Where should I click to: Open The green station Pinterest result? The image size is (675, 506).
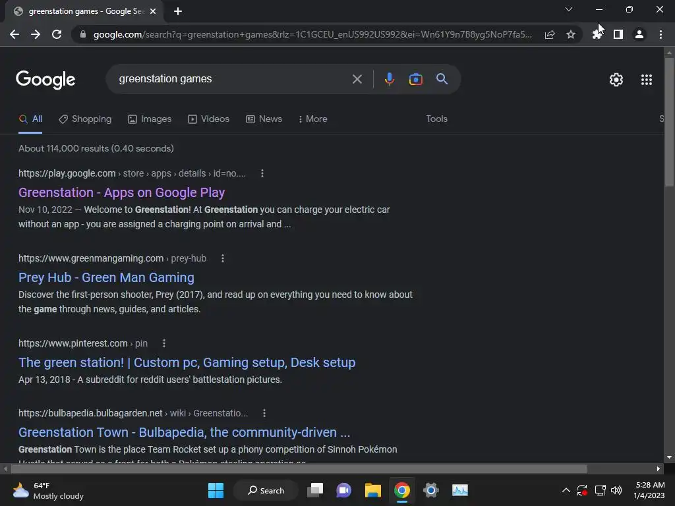(187, 362)
